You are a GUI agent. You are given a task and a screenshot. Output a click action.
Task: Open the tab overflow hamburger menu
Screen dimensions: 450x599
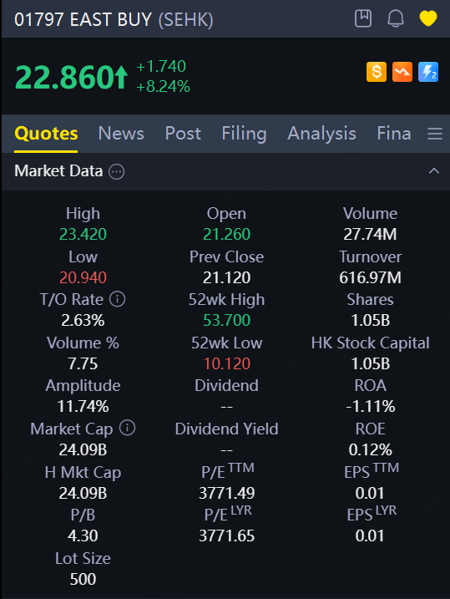tap(435, 134)
